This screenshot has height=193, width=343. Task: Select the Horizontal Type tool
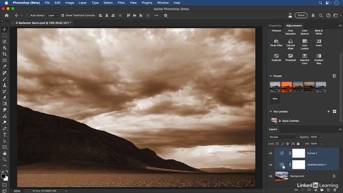point(4,135)
